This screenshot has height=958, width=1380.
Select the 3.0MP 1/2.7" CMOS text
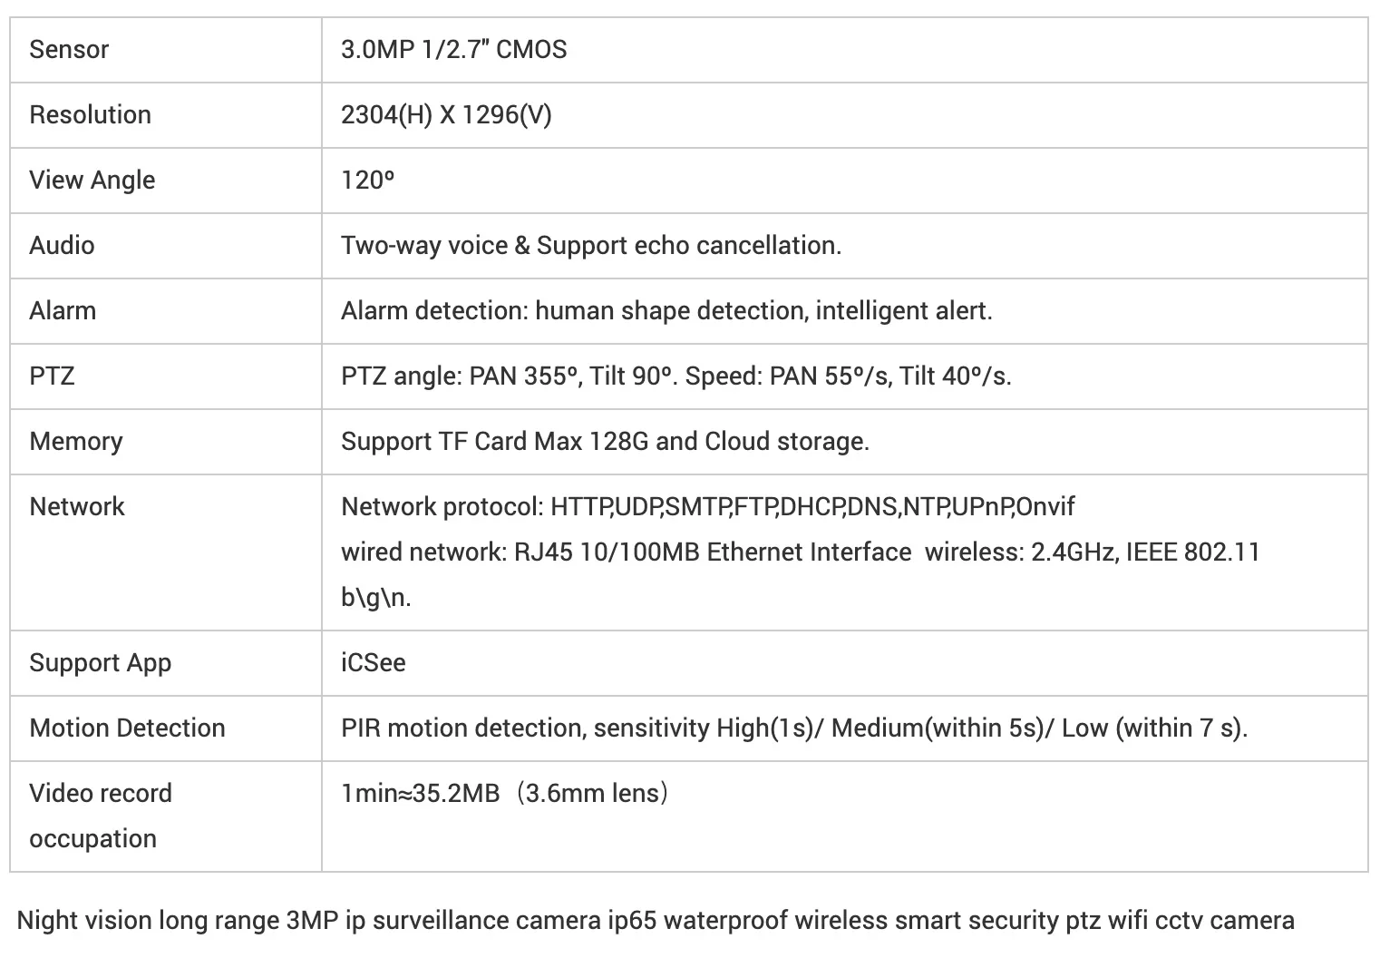tap(453, 49)
